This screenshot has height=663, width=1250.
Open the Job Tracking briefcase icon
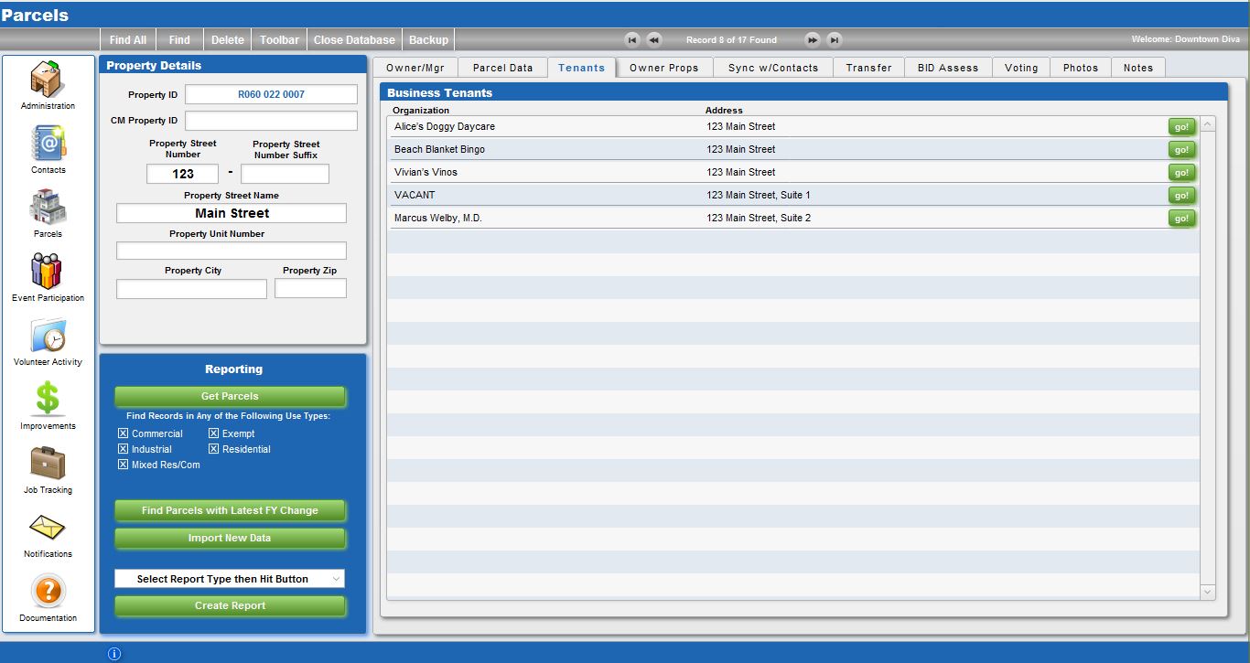48,463
